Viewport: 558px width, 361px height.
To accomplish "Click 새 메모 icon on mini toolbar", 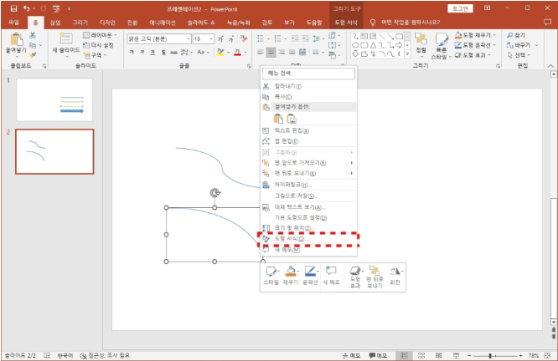I will coord(331,272).
